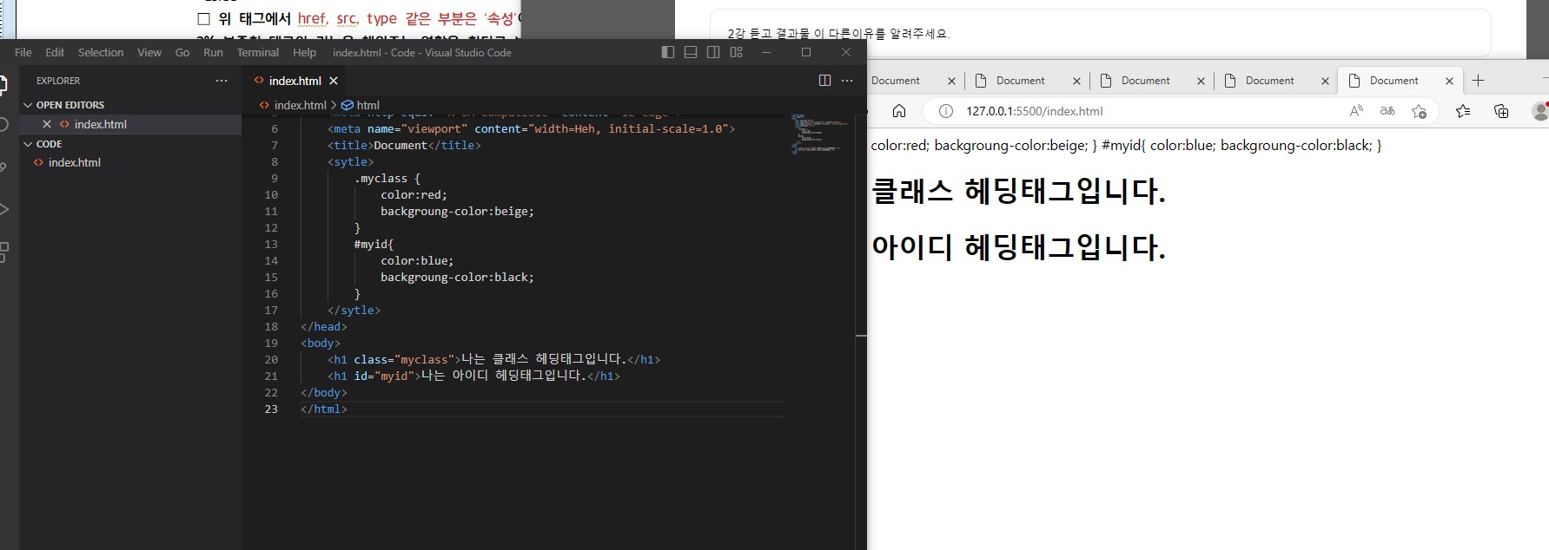This screenshot has height=550, width=1549.
Task: Toggle the secondary side bar icon
Action: pyautogui.click(x=713, y=52)
